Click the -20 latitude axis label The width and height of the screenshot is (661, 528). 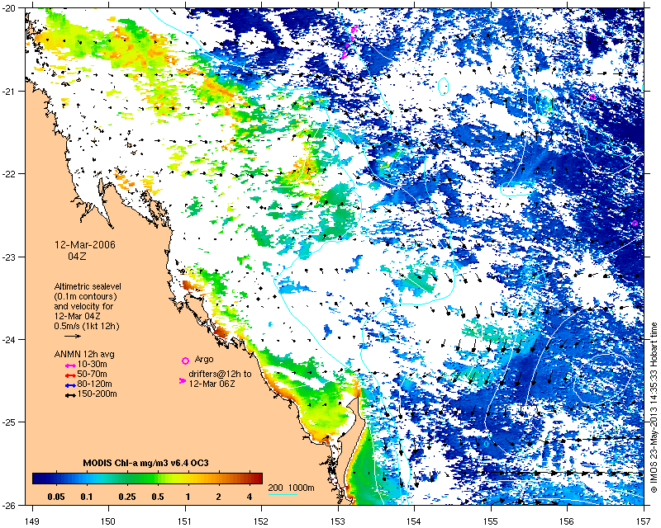[x=11, y=8]
